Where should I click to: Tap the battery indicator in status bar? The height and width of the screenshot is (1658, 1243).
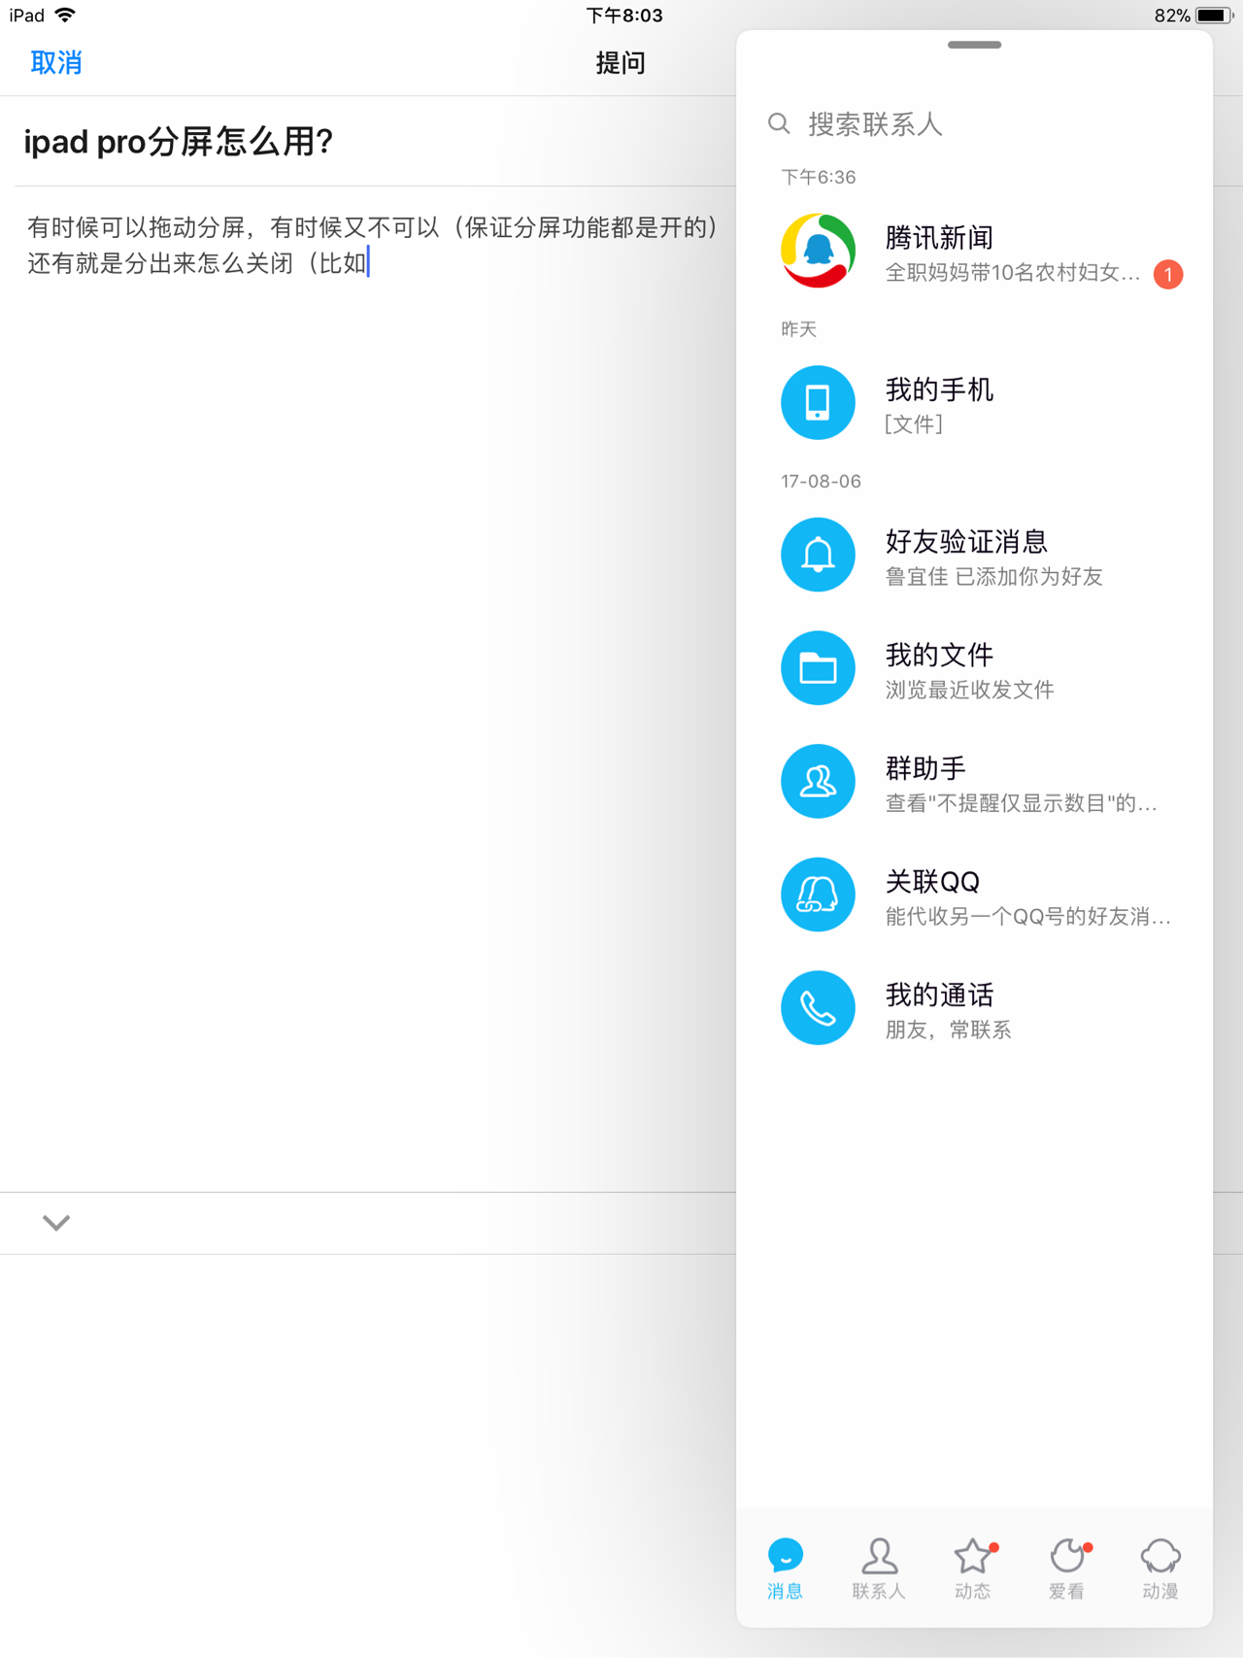[x=1214, y=16]
